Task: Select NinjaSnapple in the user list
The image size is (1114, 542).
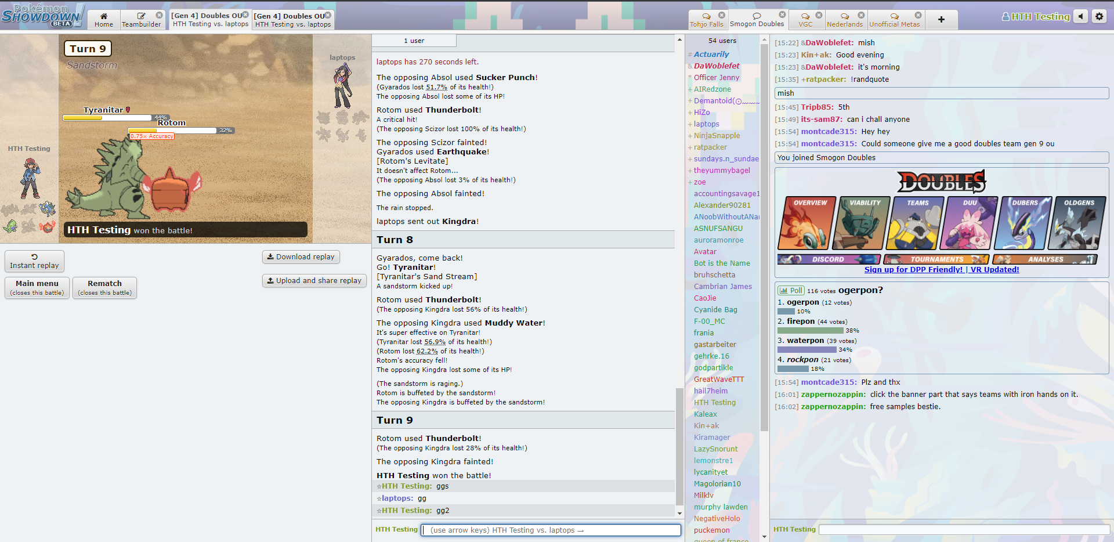Action: [717, 135]
